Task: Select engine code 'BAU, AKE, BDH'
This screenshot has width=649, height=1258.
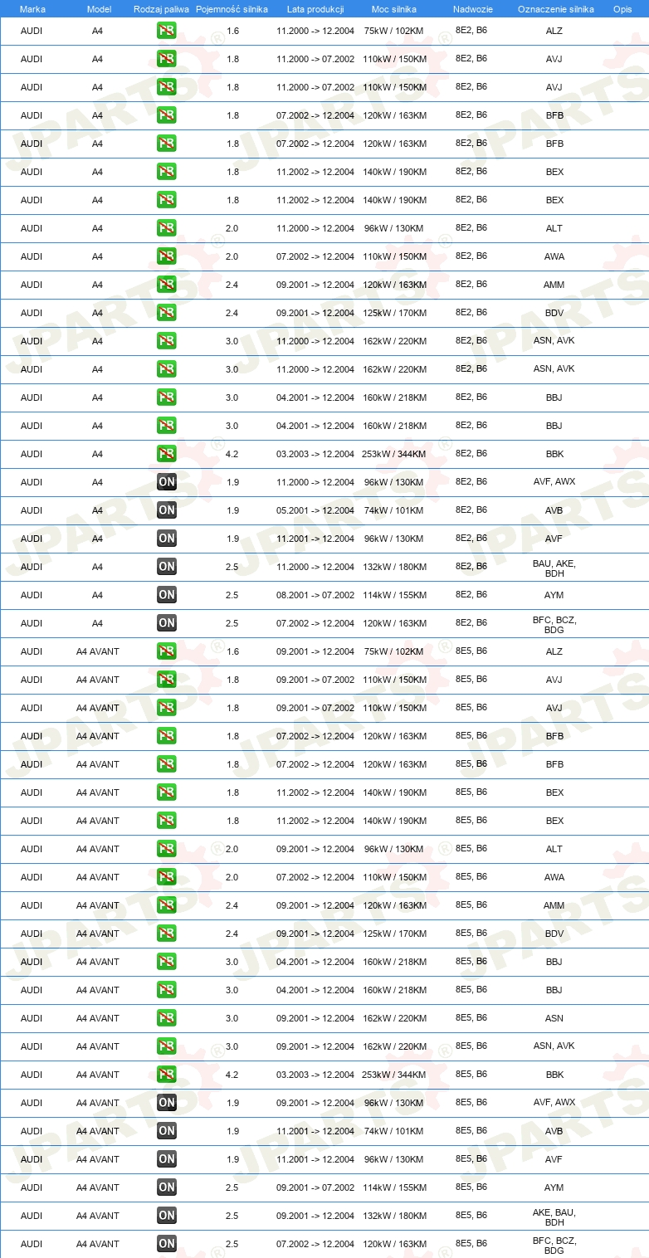Action: [554, 568]
